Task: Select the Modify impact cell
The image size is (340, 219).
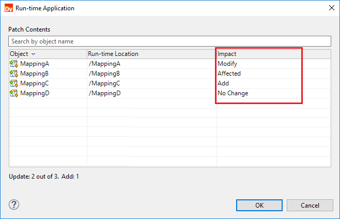Action: tap(227, 64)
